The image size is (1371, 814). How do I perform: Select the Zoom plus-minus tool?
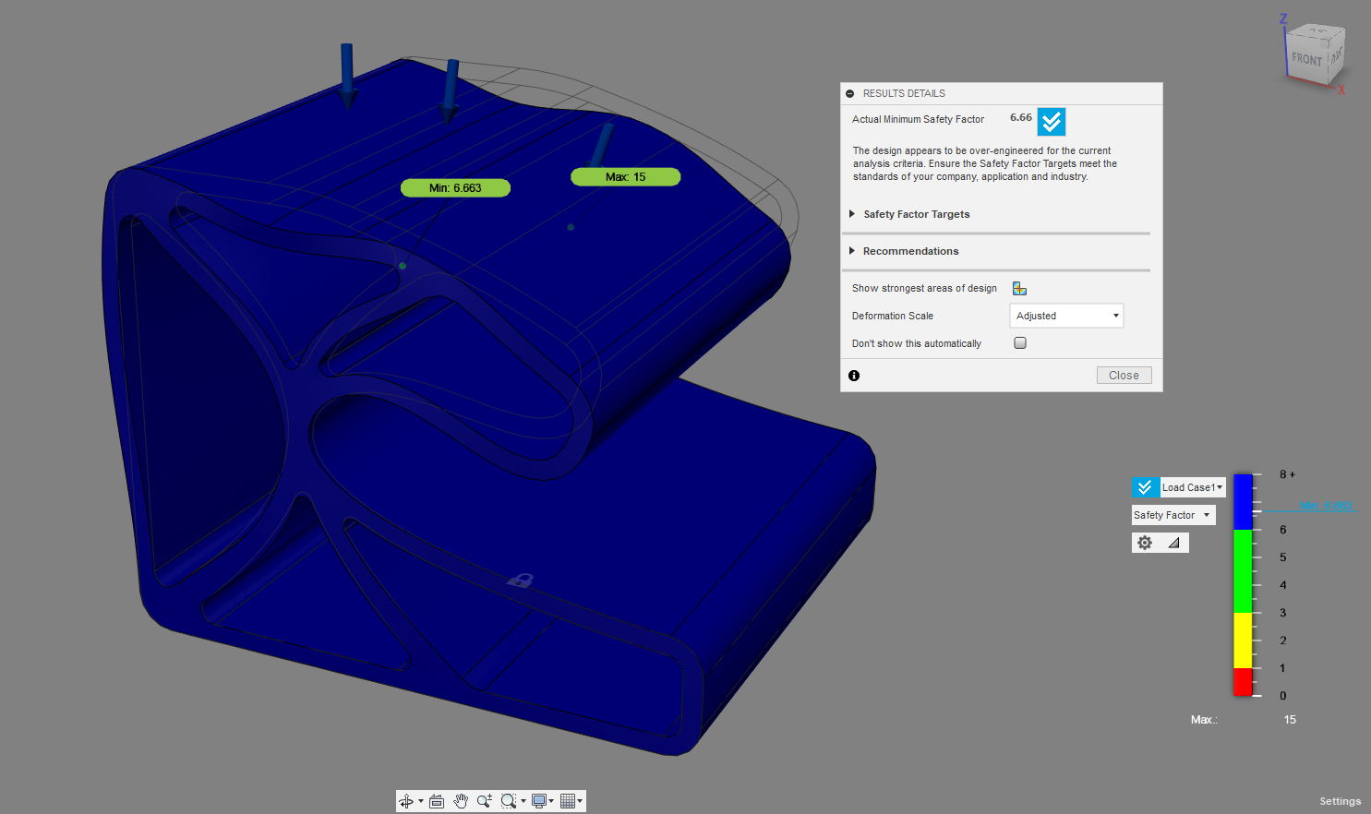coord(484,801)
